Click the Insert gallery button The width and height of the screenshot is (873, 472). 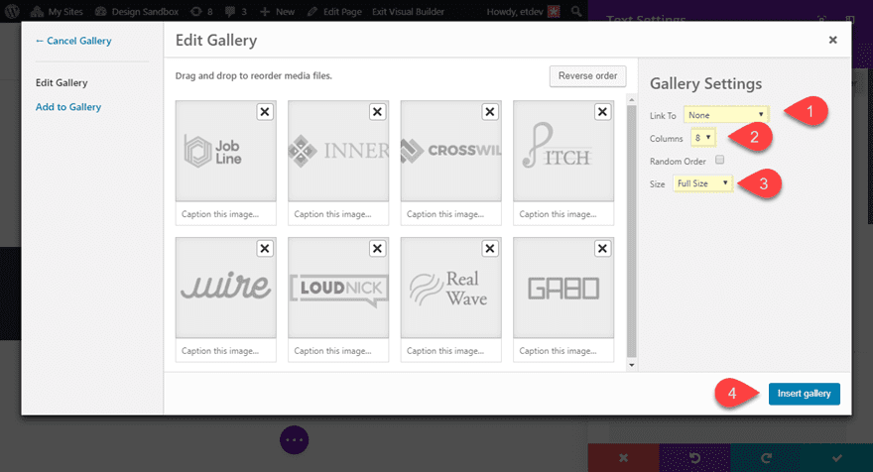click(804, 394)
